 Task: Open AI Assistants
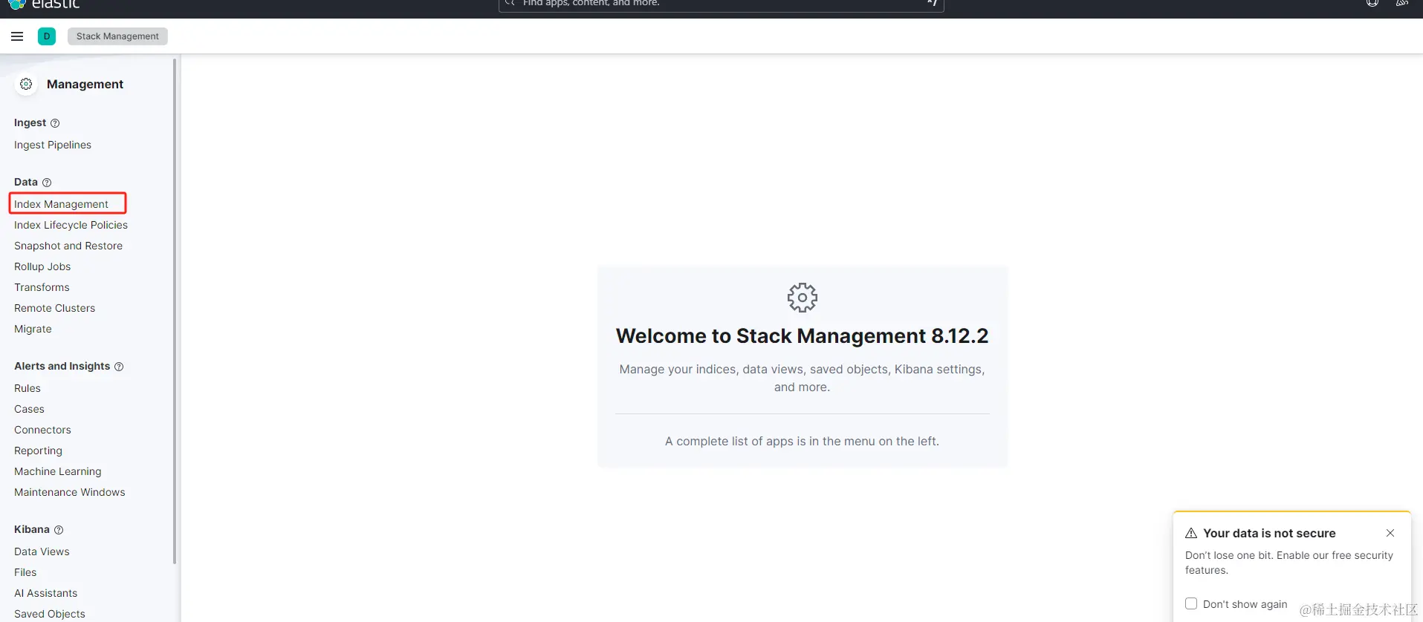click(45, 593)
